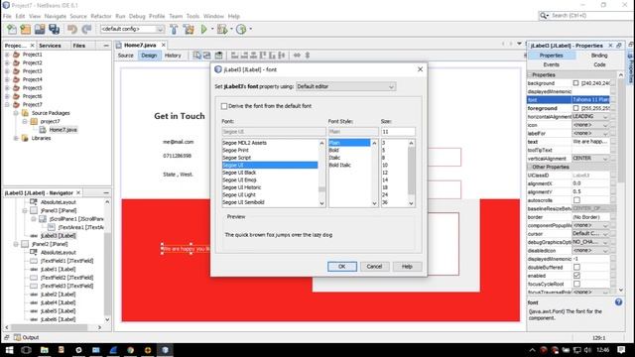Open the cursor property dropdown
The width and height of the screenshot is (635, 357).
(590, 234)
